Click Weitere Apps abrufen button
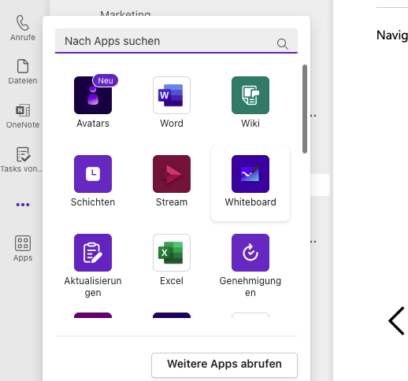408x381 pixels. (x=224, y=364)
